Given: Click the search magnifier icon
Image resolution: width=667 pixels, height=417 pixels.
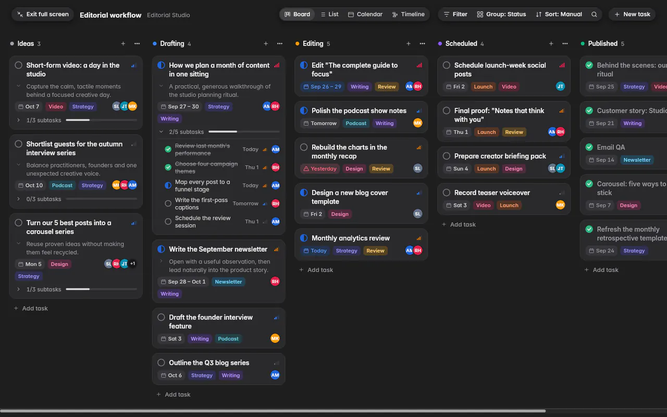Looking at the screenshot, I should point(594,15).
